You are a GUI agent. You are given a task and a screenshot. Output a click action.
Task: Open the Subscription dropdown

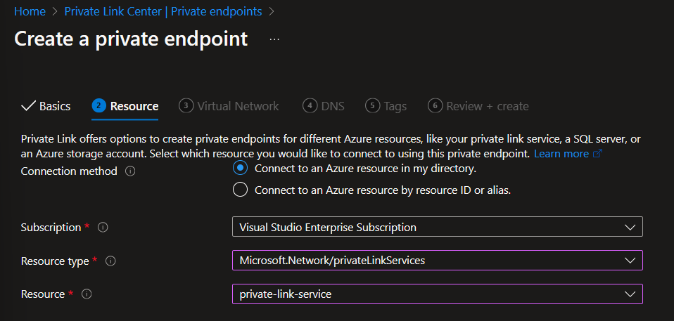pyautogui.click(x=437, y=228)
